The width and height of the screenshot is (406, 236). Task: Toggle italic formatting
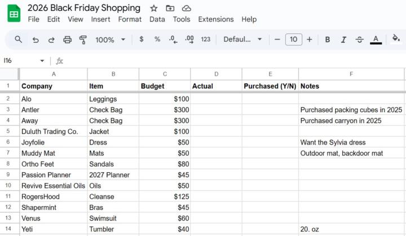click(x=343, y=40)
